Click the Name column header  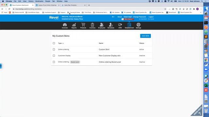[x=101, y=43]
